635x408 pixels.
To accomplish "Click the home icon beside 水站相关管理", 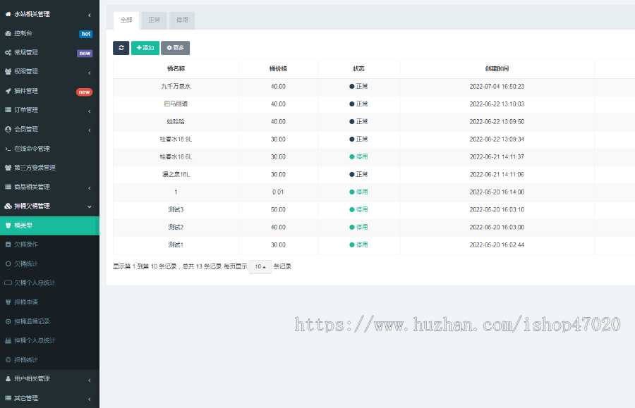I will pyautogui.click(x=8, y=14).
